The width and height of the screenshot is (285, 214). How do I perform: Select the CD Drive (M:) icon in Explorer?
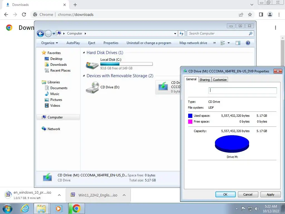[x=163, y=86]
